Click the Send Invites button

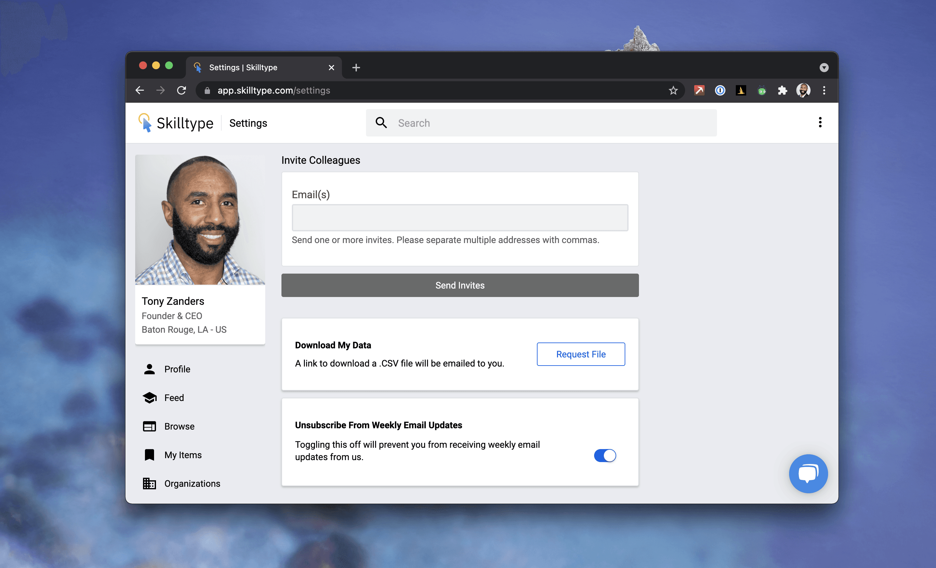tap(460, 285)
